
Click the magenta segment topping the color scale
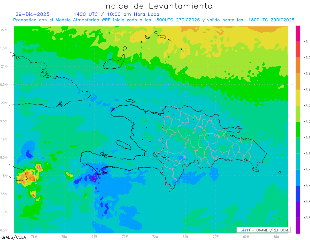click(298, 34)
